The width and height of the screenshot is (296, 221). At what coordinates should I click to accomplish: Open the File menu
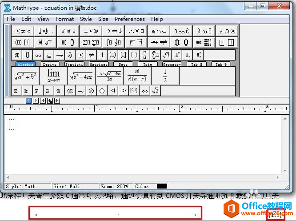point(11,19)
